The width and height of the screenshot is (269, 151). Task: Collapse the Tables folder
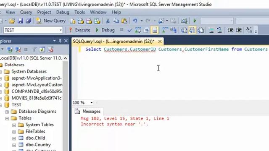[7, 118]
